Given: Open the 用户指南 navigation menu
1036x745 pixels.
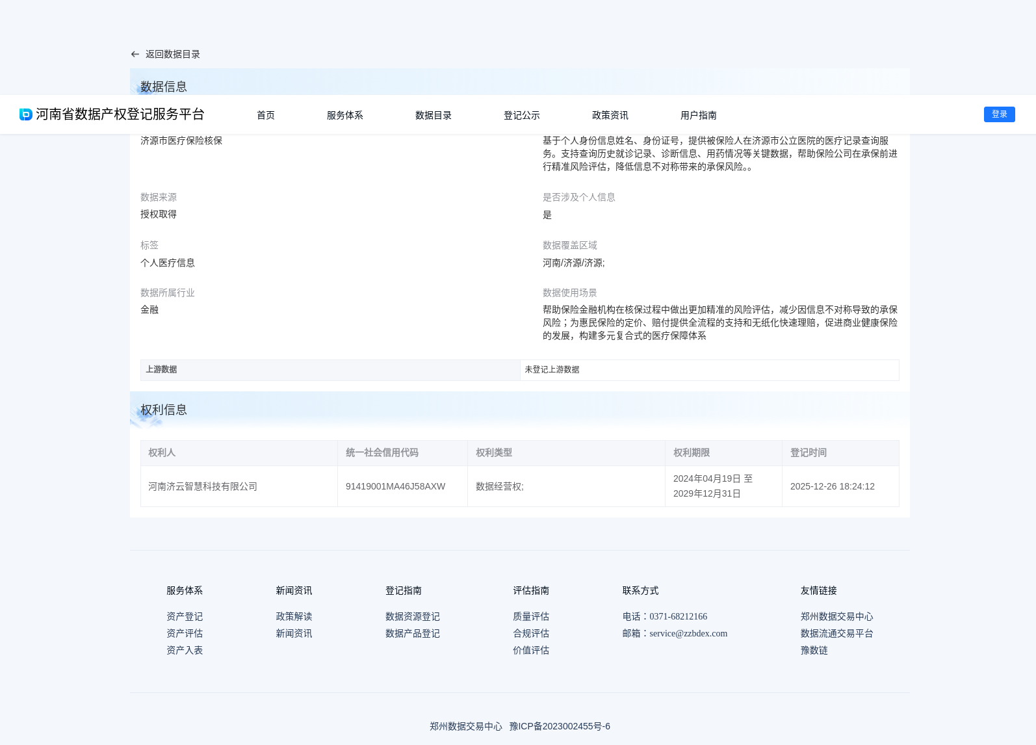Looking at the screenshot, I should pyautogui.click(x=699, y=115).
